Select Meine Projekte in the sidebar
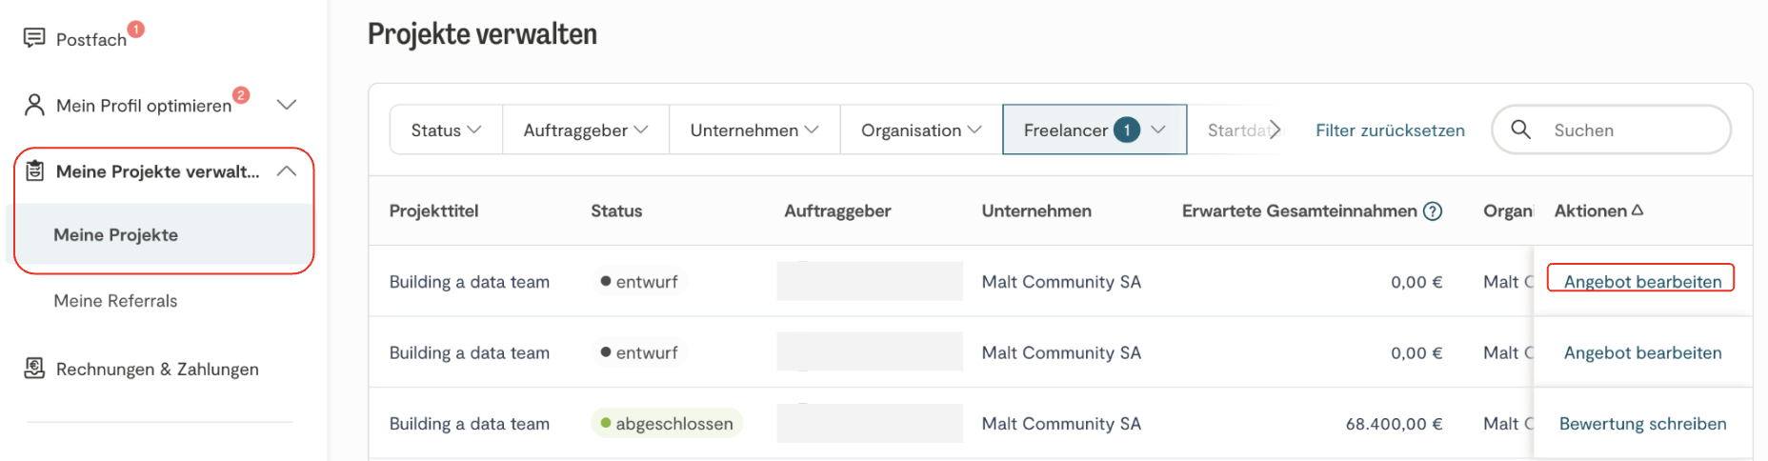The height and width of the screenshot is (461, 1768). coord(115,235)
